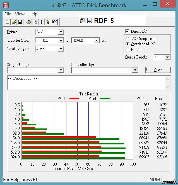Open the View menu

[x=20, y=14]
